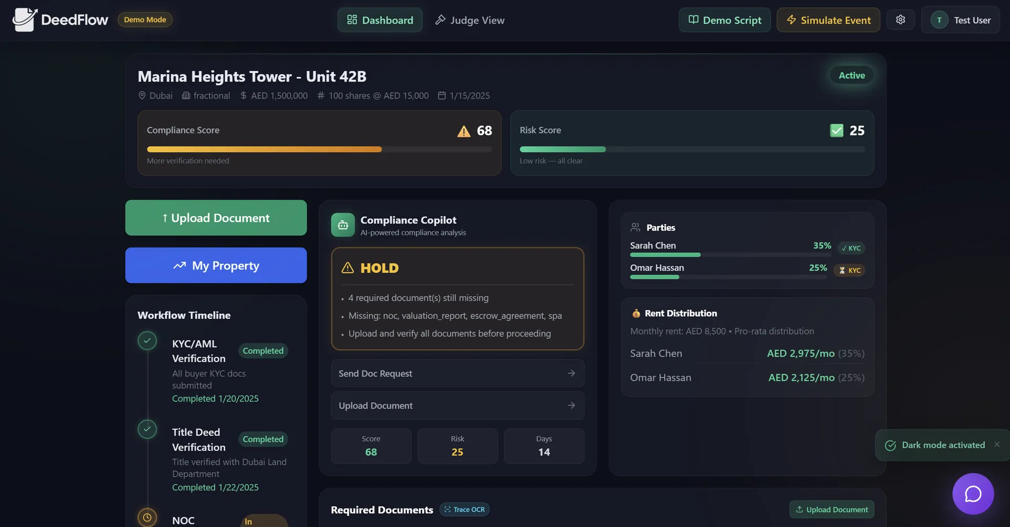Viewport: 1010px width, 527px height.
Task: Click the Compliance Score warning icon
Action: 463,131
